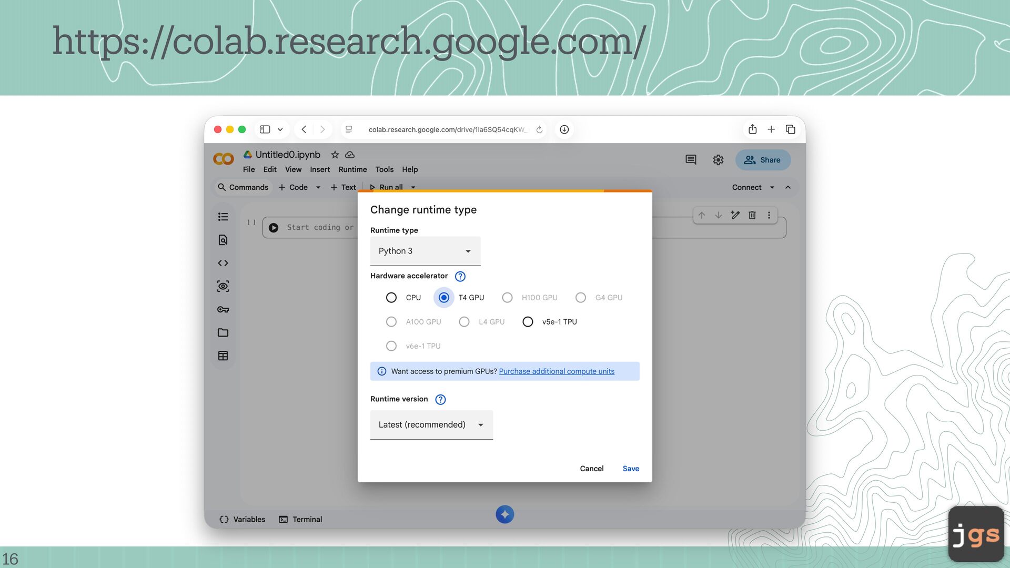Screen dimensions: 1010x568
Task: Expand the Connect dropdown arrow
Action: click(x=772, y=187)
